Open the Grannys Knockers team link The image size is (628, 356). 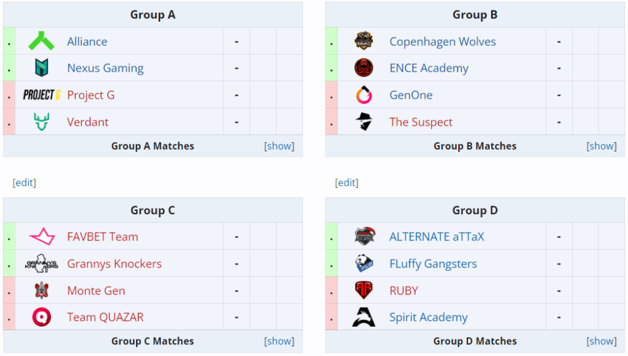click(x=114, y=264)
